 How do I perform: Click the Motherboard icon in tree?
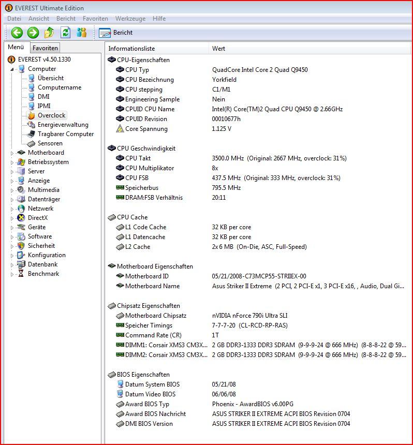pyautogui.click(x=21, y=153)
